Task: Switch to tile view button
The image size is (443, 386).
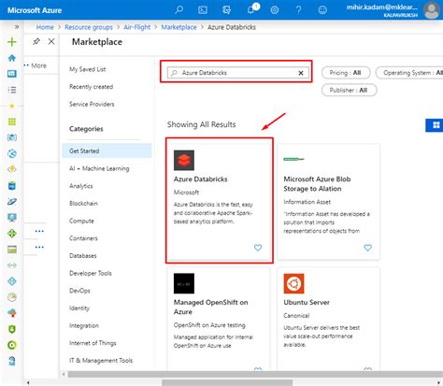Action: tap(436, 125)
